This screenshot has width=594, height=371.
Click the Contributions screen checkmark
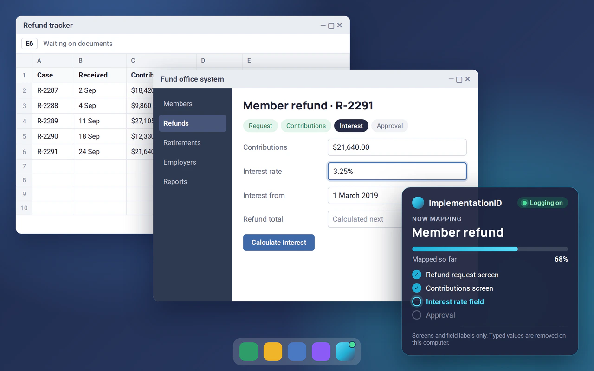point(417,288)
